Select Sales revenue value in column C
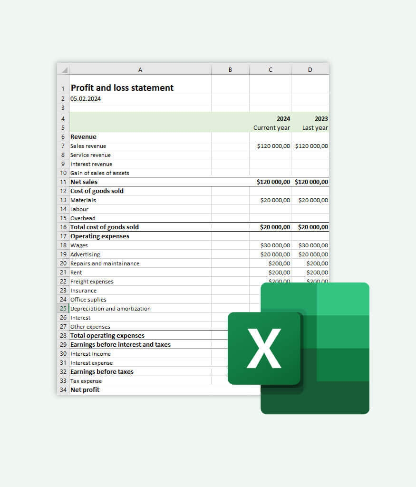The width and height of the screenshot is (416, 487). click(273, 146)
